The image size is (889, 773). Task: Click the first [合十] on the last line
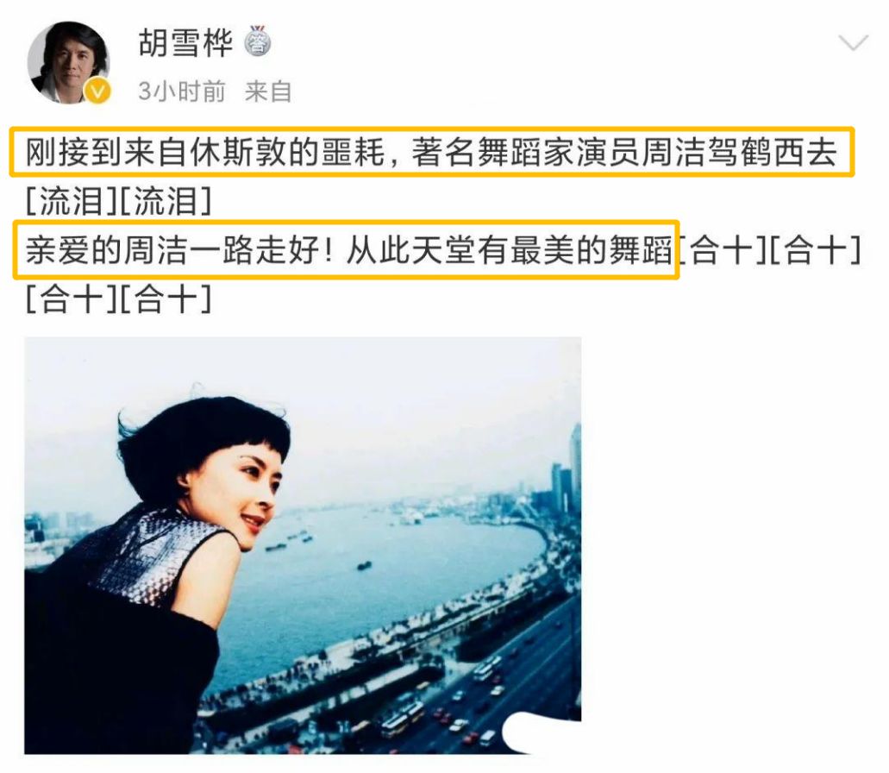click(72, 299)
